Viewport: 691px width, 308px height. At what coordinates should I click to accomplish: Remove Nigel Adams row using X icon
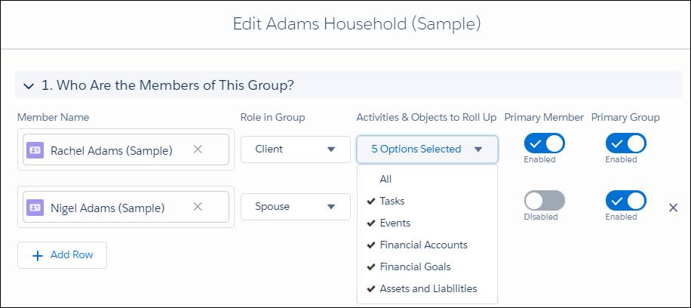coord(673,208)
